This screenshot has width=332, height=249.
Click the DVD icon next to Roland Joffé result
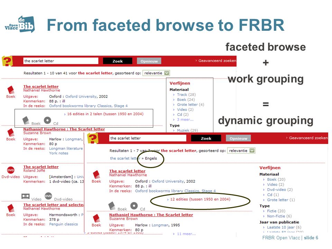[x=11, y=170]
